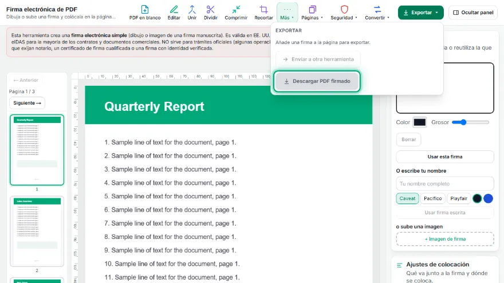Click Usar esta firma button
Screen dimensions: 504x283
tap(445, 157)
